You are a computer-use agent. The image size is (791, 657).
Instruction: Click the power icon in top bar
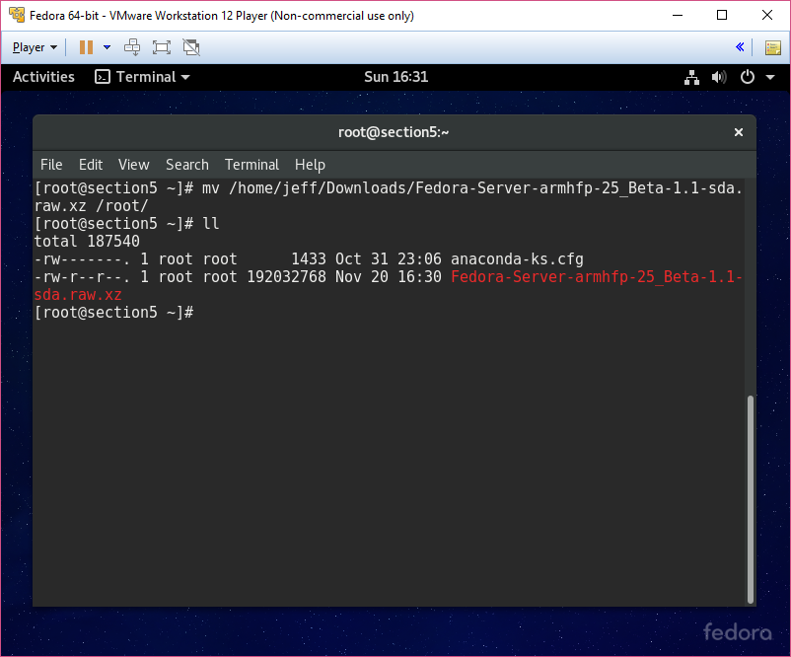click(x=748, y=77)
